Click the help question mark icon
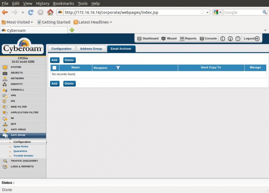 (238, 39)
